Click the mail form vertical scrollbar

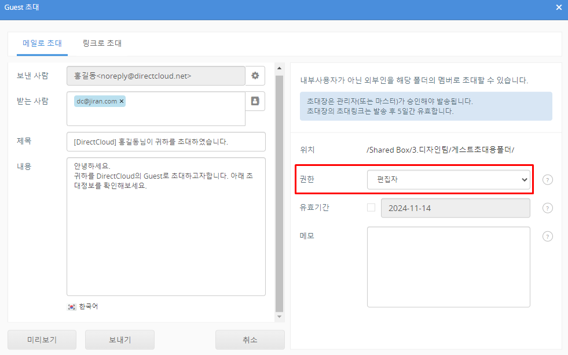pos(279,191)
